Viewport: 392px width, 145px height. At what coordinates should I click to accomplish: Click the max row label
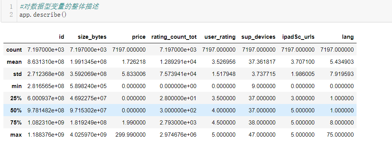(16, 135)
